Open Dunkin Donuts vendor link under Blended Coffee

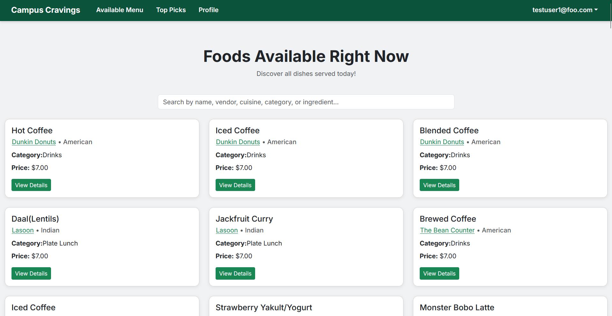coord(442,142)
